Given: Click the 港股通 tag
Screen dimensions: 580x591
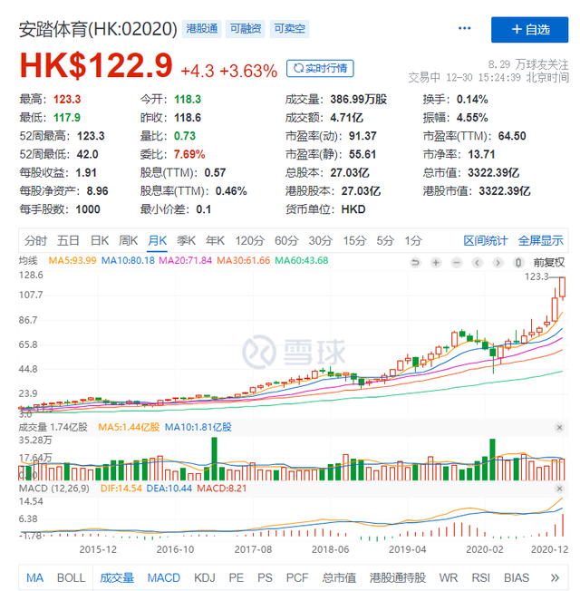Looking at the screenshot, I should pos(199,29).
